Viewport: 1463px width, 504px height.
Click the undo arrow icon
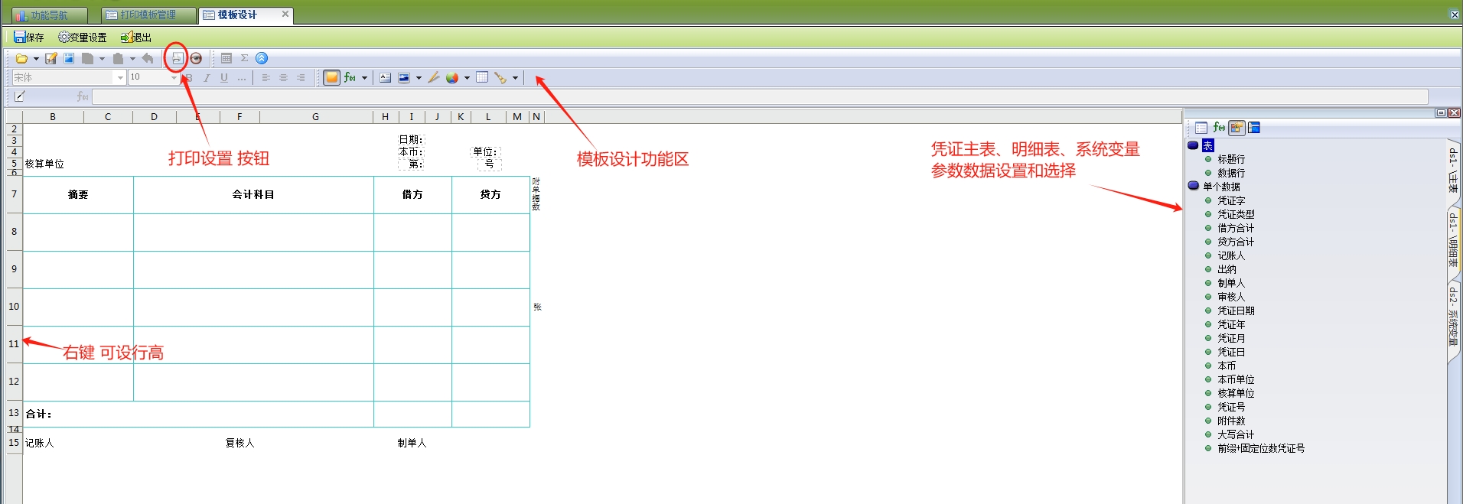point(148,58)
